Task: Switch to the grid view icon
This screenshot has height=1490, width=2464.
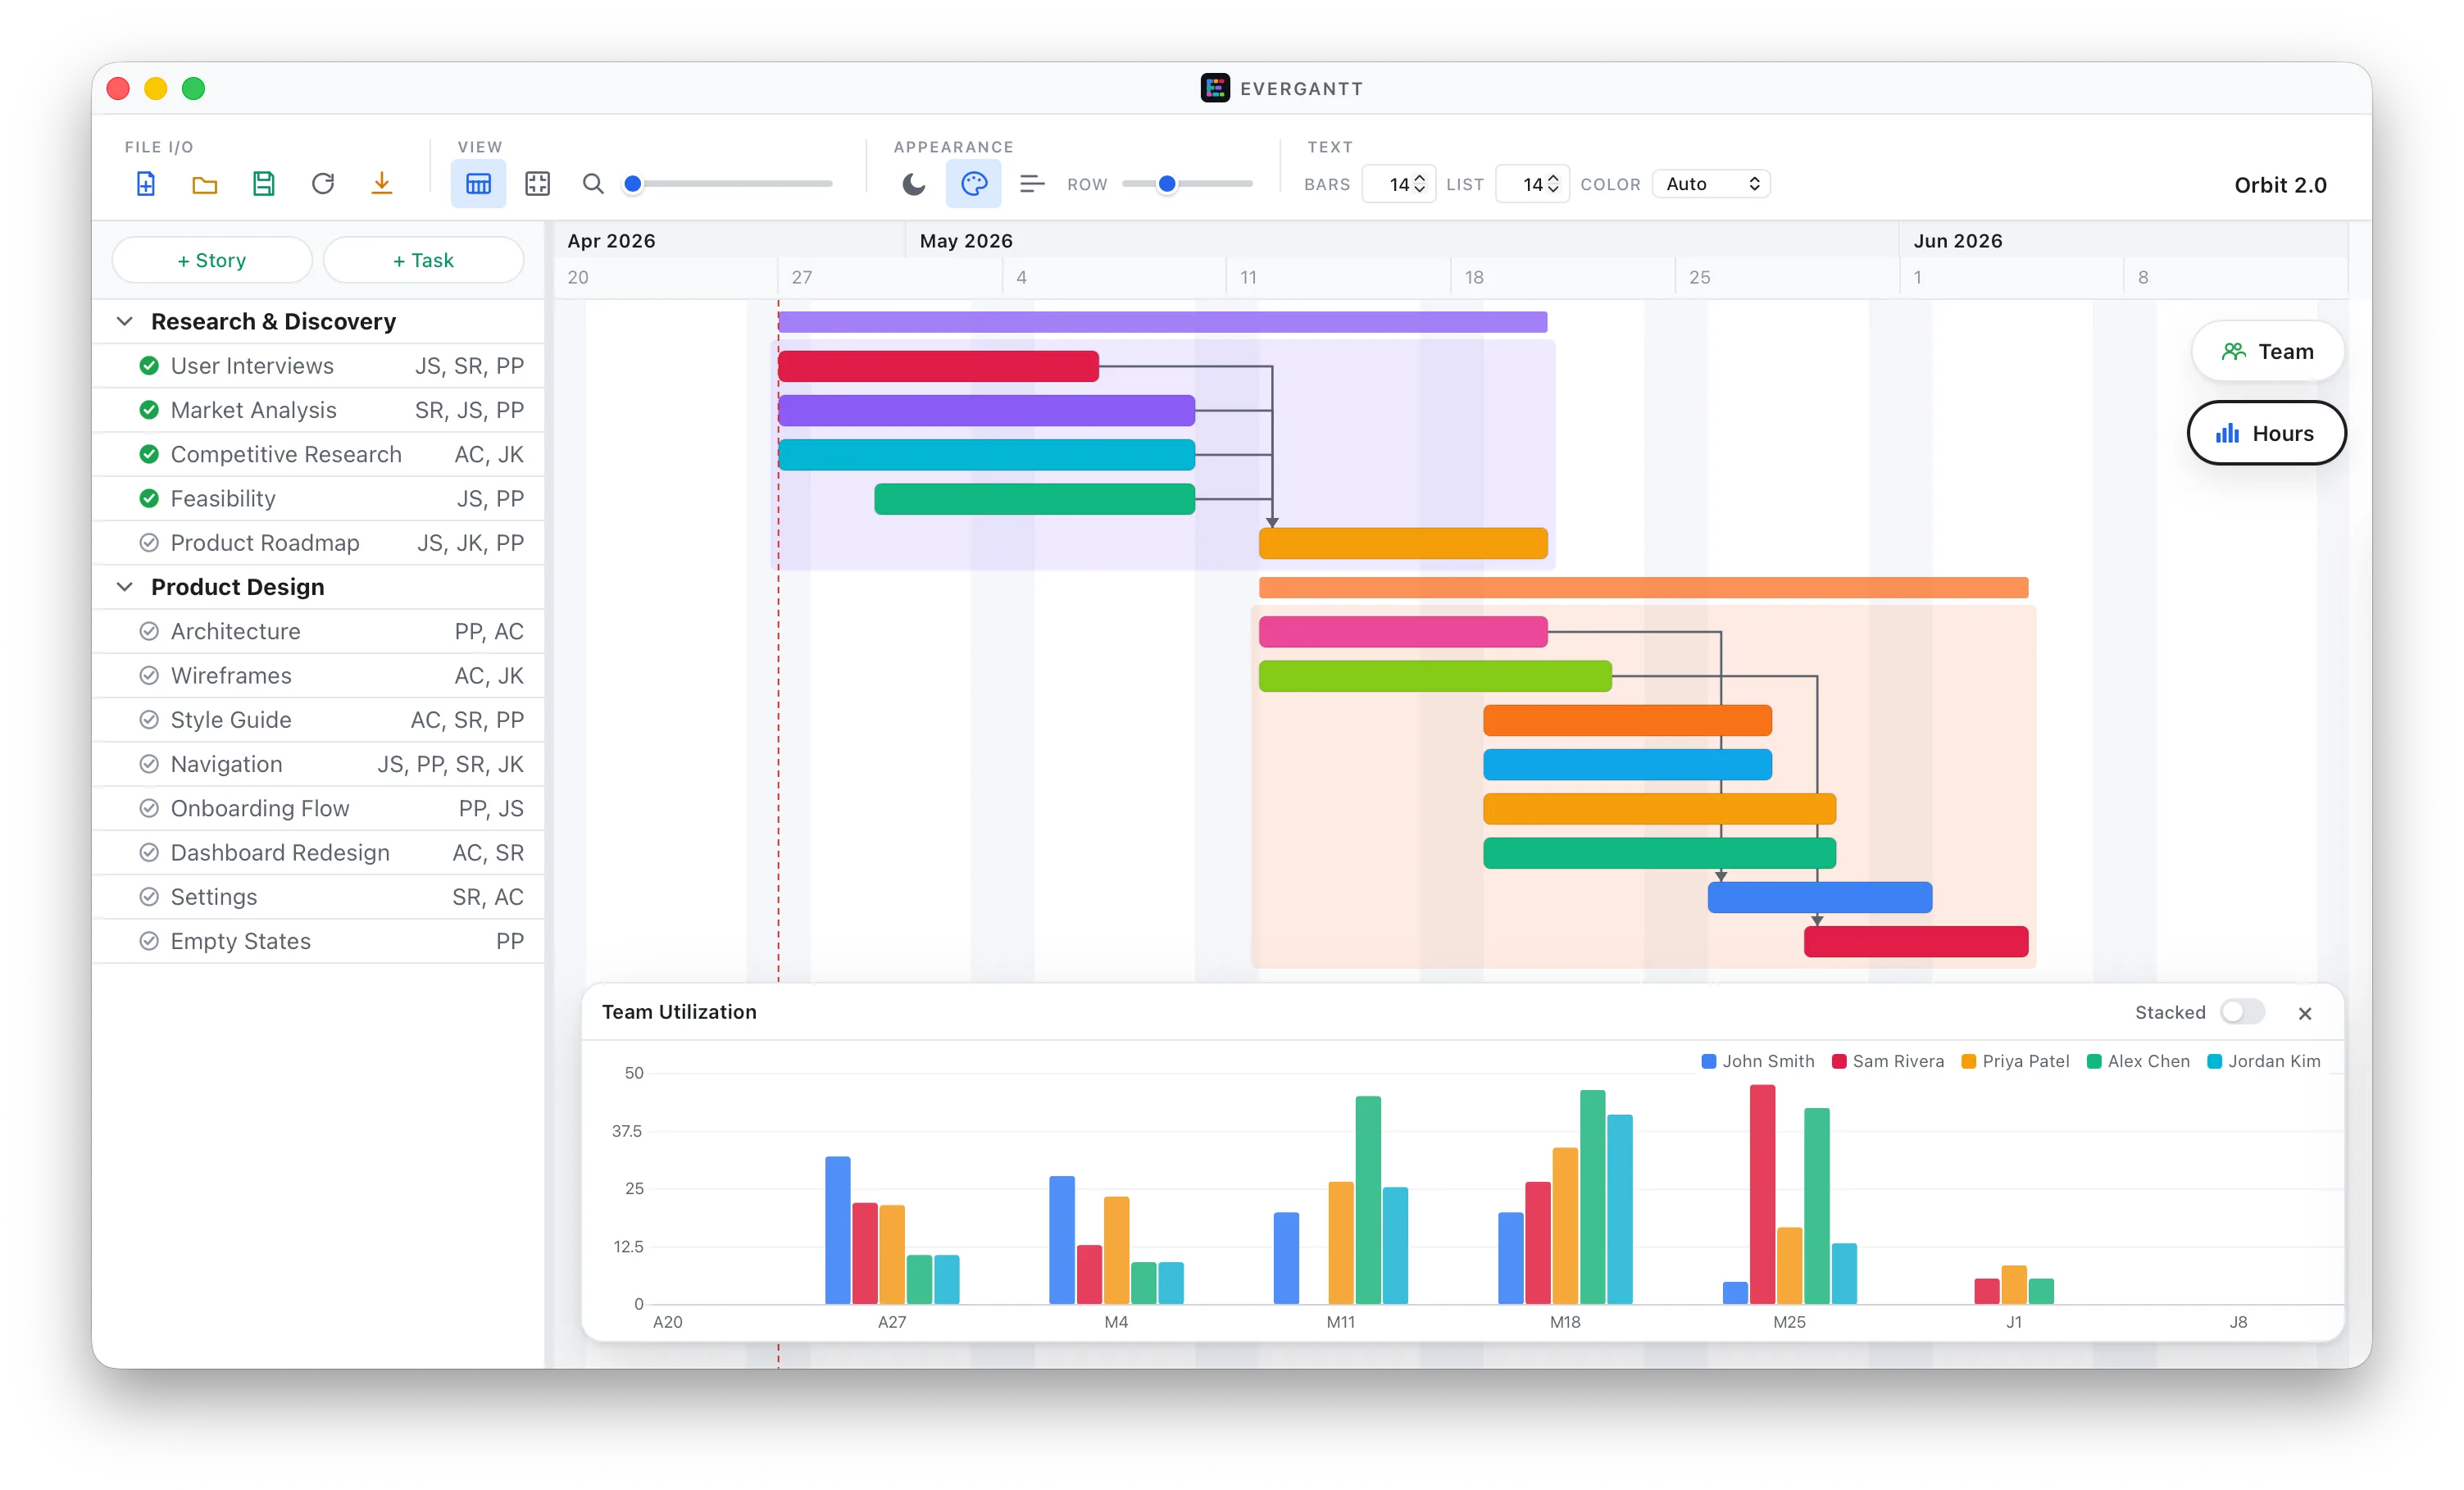Action: coord(538,184)
